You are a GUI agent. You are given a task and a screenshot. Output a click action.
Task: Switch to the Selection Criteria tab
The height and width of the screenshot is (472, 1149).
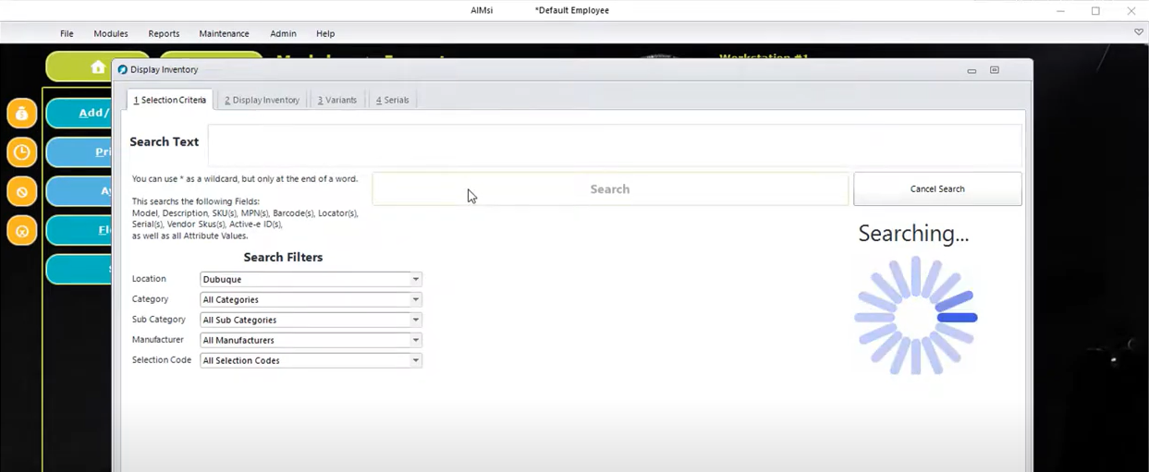pyautogui.click(x=169, y=100)
